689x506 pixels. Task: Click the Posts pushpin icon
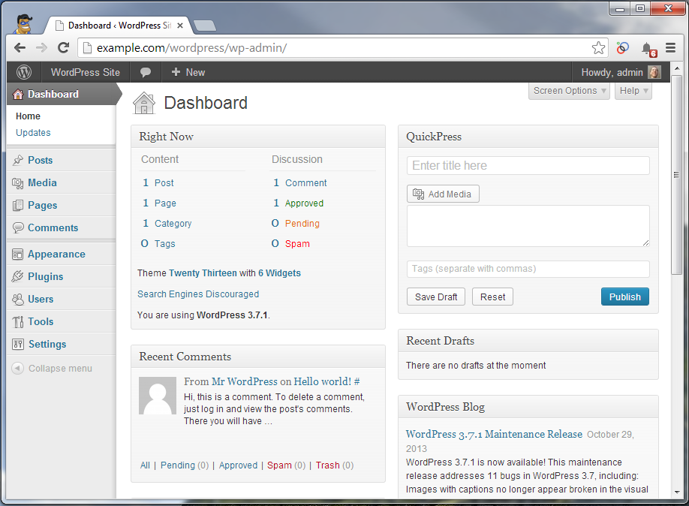[x=18, y=160]
